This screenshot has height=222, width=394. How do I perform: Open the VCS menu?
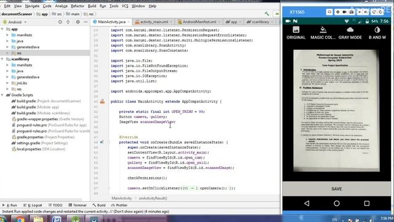(125, 6)
